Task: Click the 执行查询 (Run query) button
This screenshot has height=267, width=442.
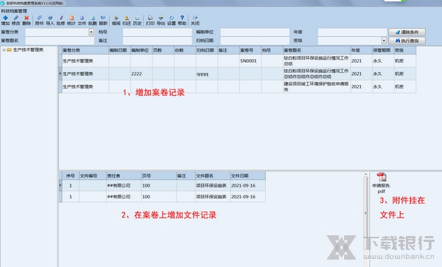Action: pyautogui.click(x=407, y=41)
